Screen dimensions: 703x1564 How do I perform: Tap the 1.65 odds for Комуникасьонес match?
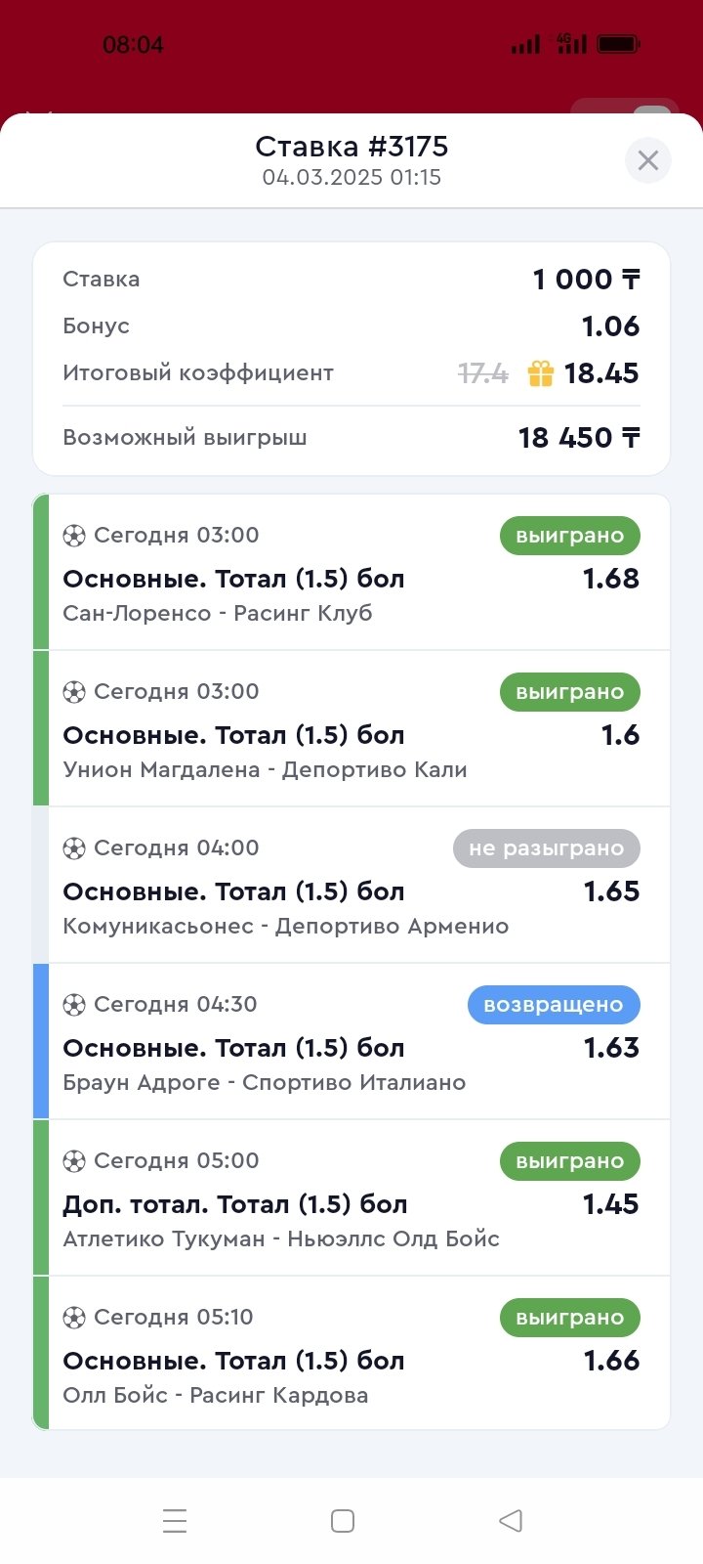click(611, 891)
